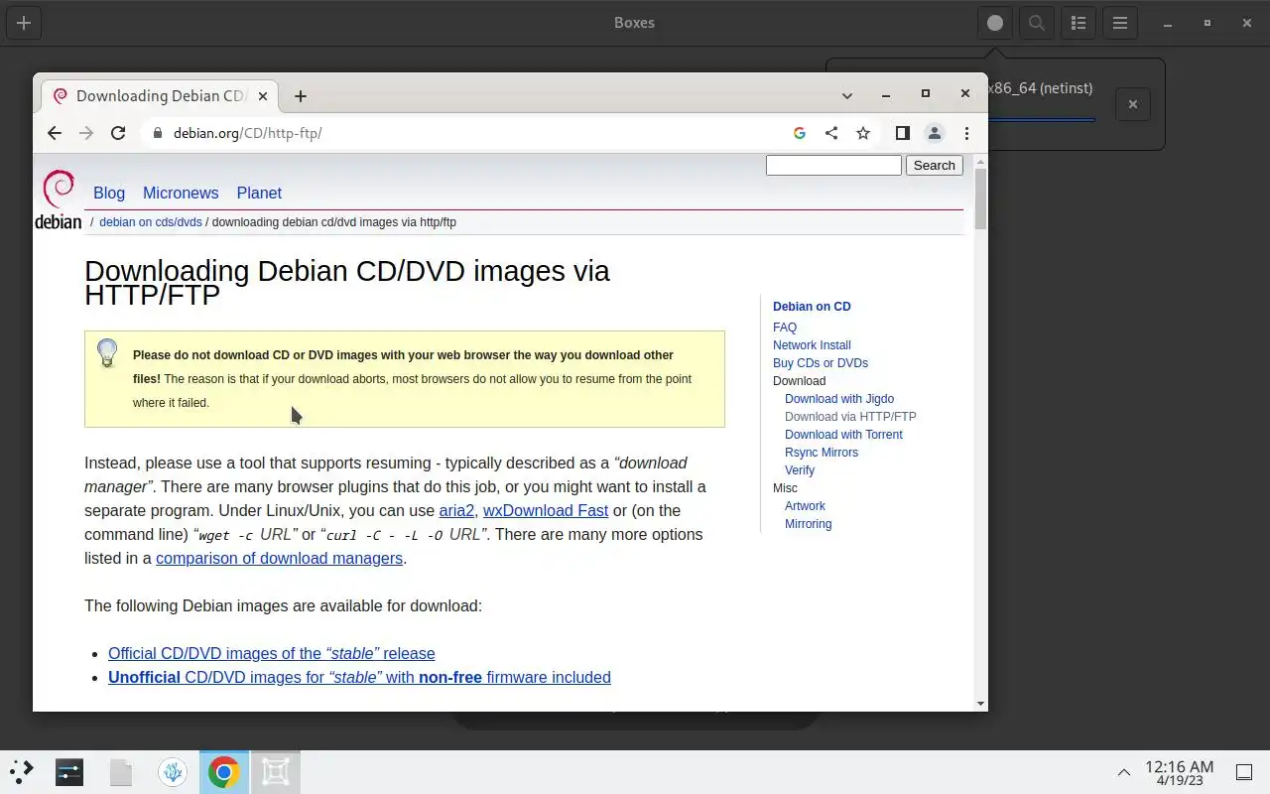Open comparison of download managers link
Image resolution: width=1270 pixels, height=794 pixels.
[280, 558]
